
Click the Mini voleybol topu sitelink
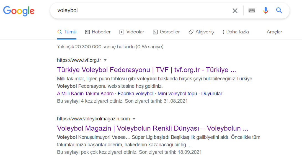click(177, 94)
